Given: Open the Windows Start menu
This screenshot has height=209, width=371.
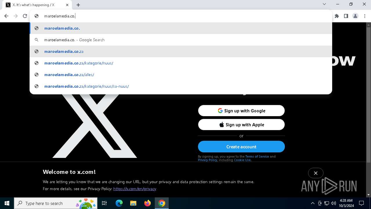Looking at the screenshot, I should 7,203.
